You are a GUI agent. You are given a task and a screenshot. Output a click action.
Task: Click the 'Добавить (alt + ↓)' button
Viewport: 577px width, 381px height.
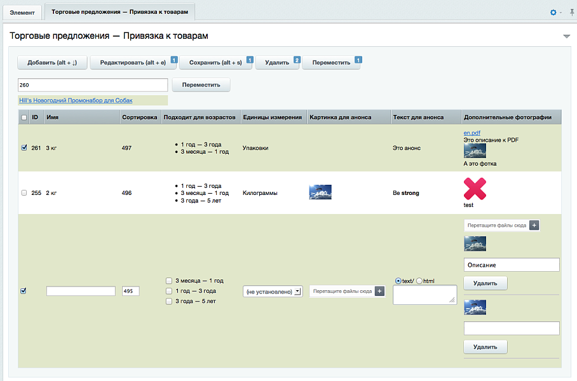coord(52,63)
